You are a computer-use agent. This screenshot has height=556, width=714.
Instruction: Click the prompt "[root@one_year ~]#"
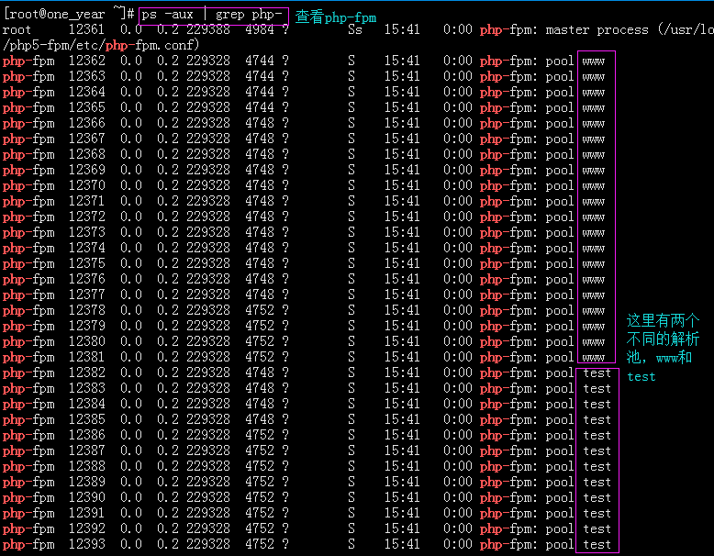click(x=68, y=14)
